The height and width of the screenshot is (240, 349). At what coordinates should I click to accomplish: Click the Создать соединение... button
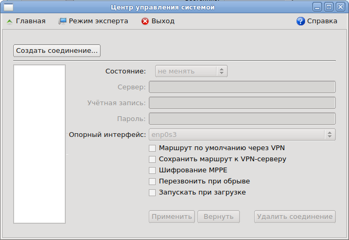pyautogui.click(x=57, y=51)
